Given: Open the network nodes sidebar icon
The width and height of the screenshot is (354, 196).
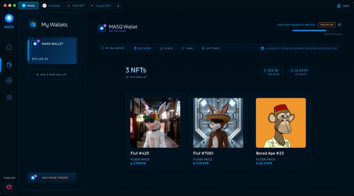Looking at the screenshot, I should tap(9, 80).
